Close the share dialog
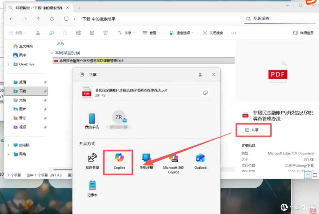Image resolution: width=319 pixels, height=214 pixels. point(214,75)
